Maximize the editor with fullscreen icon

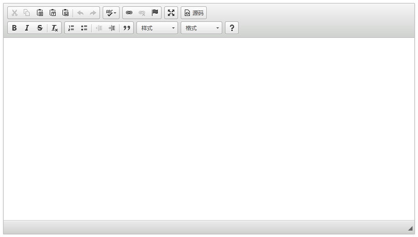(x=171, y=13)
